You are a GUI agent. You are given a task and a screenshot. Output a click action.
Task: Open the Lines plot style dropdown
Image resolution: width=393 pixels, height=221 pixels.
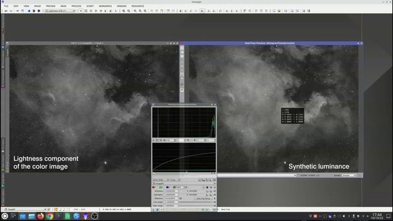point(175,180)
